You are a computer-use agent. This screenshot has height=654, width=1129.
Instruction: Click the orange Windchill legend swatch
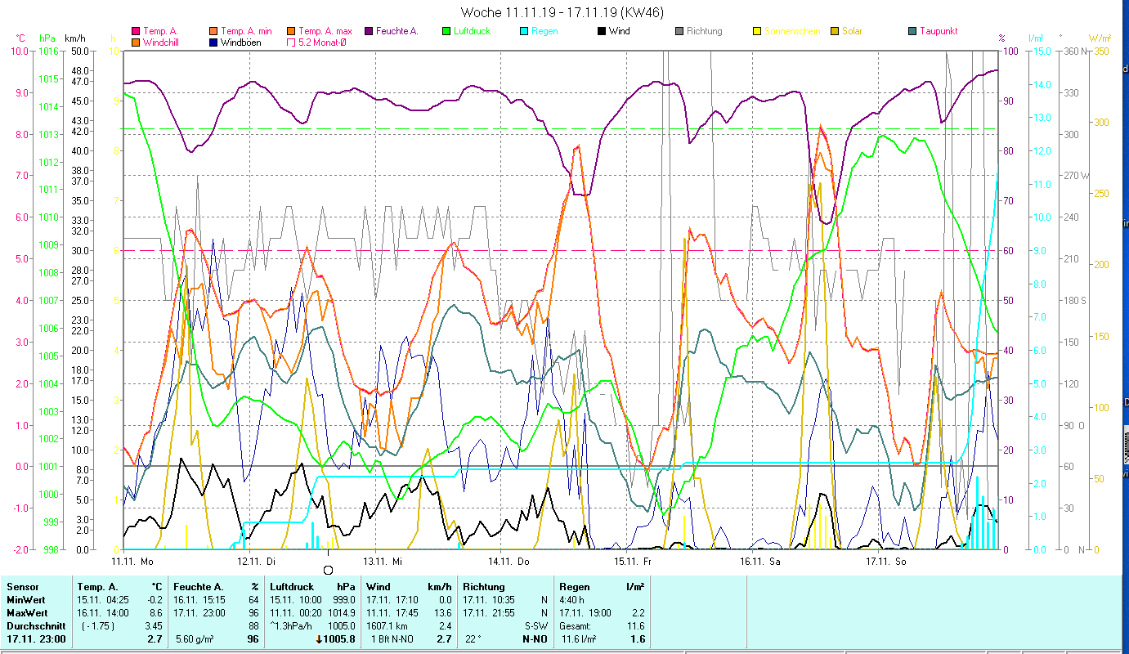(136, 42)
